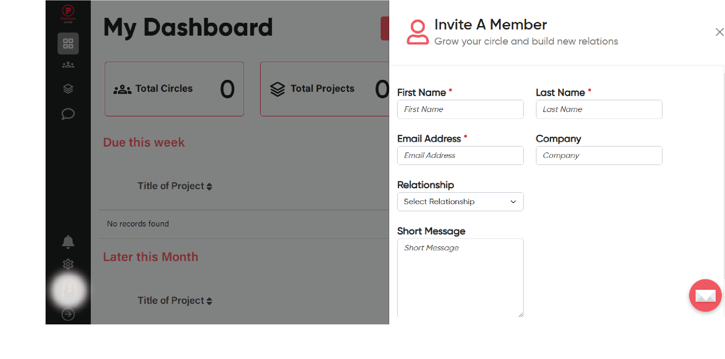The height and width of the screenshot is (359, 725).
Task: Close the Invite A Member panel
Action: 720,32
